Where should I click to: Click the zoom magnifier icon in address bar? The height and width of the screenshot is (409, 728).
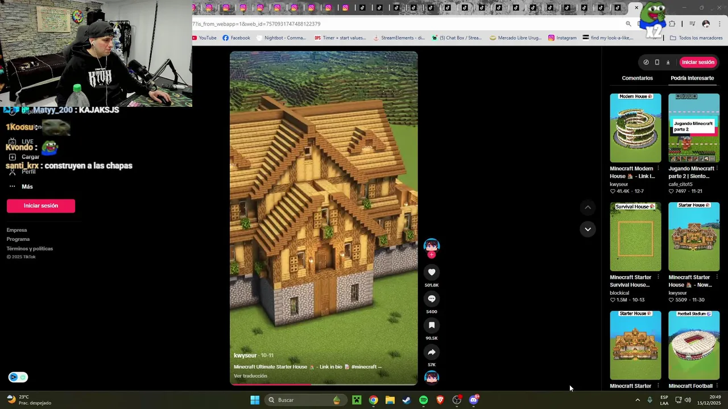628,24
